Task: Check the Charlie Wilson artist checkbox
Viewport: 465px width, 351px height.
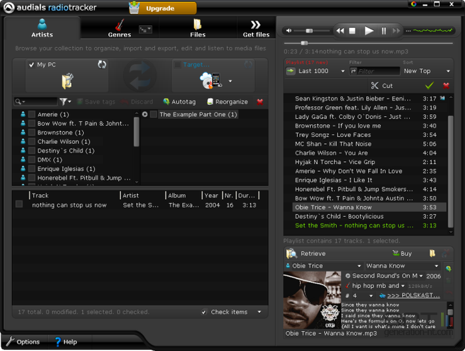Action: pos(32,141)
